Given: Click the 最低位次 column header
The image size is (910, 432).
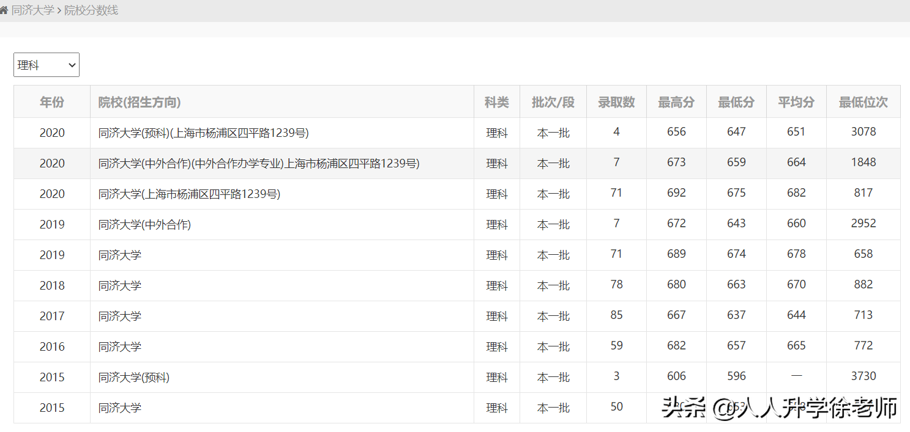Looking at the screenshot, I should (863, 101).
